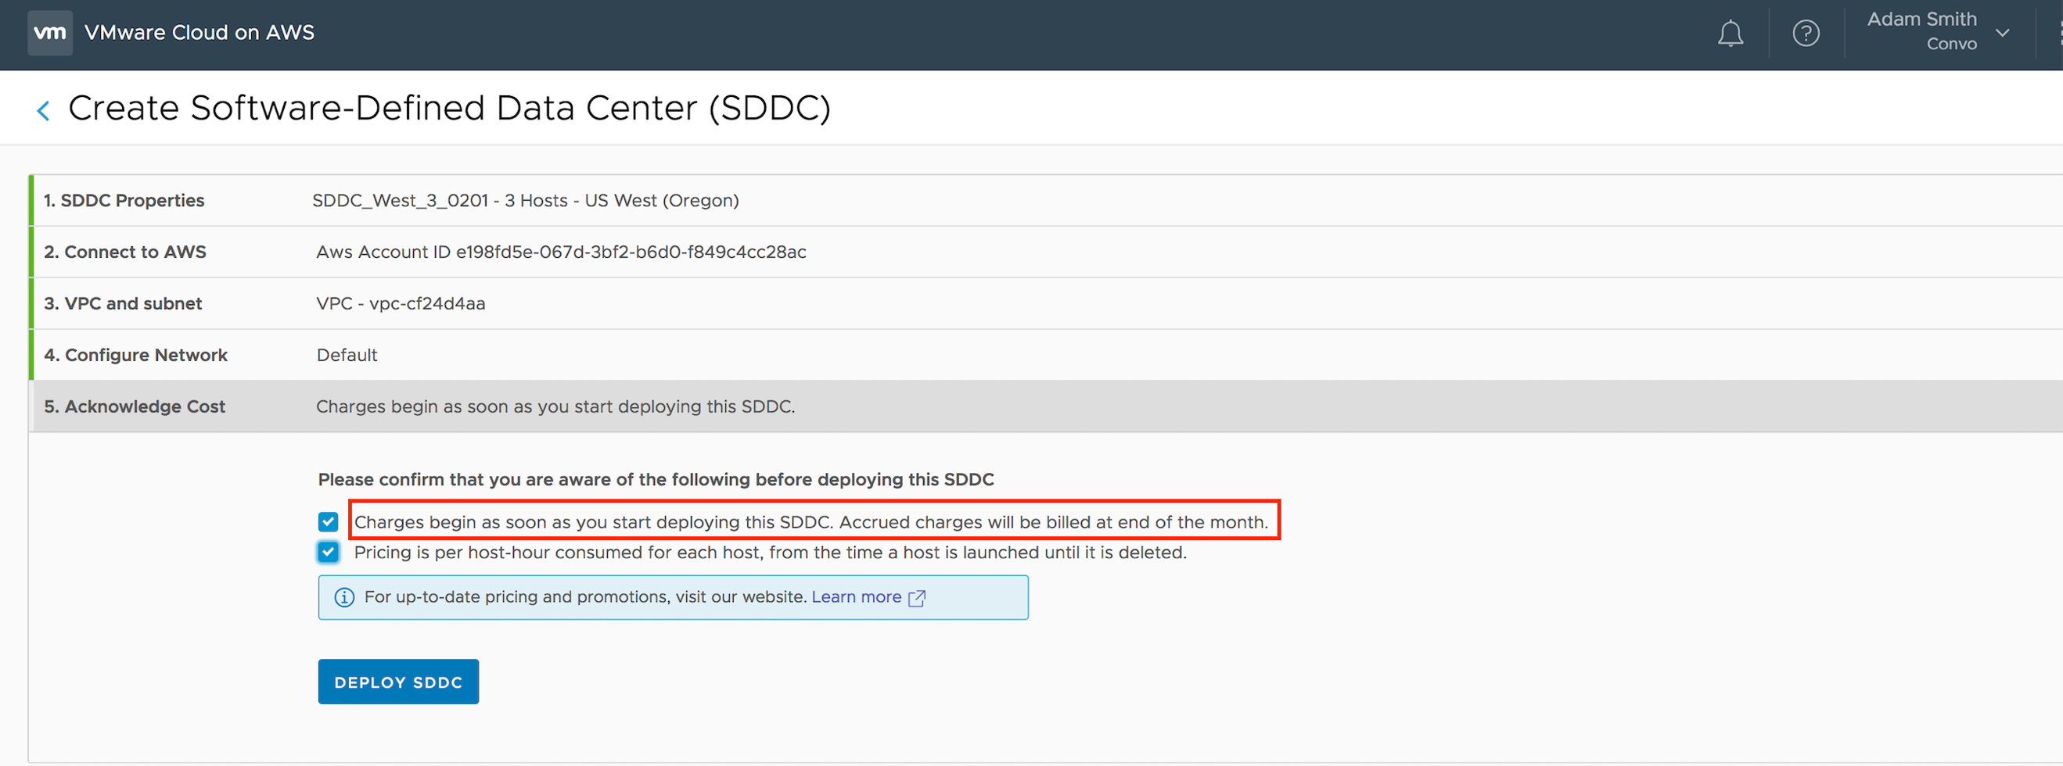The image size is (2063, 766).
Task: Expand step 2 Connect to AWS
Action: click(x=1045, y=252)
